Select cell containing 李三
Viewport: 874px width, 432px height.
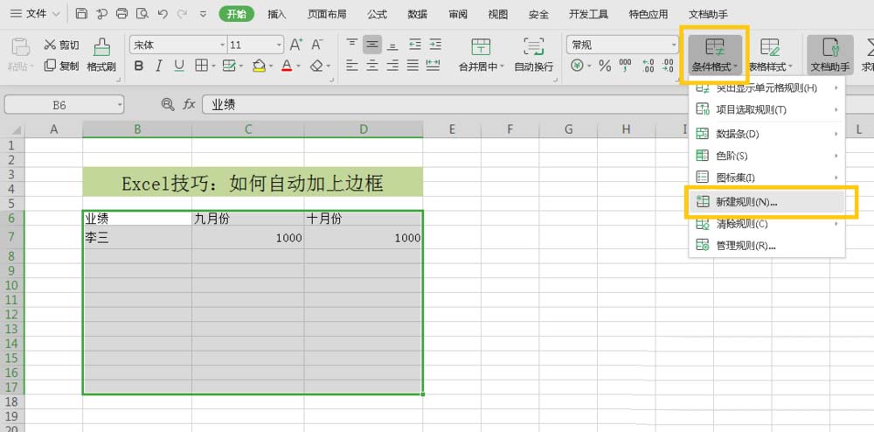137,238
